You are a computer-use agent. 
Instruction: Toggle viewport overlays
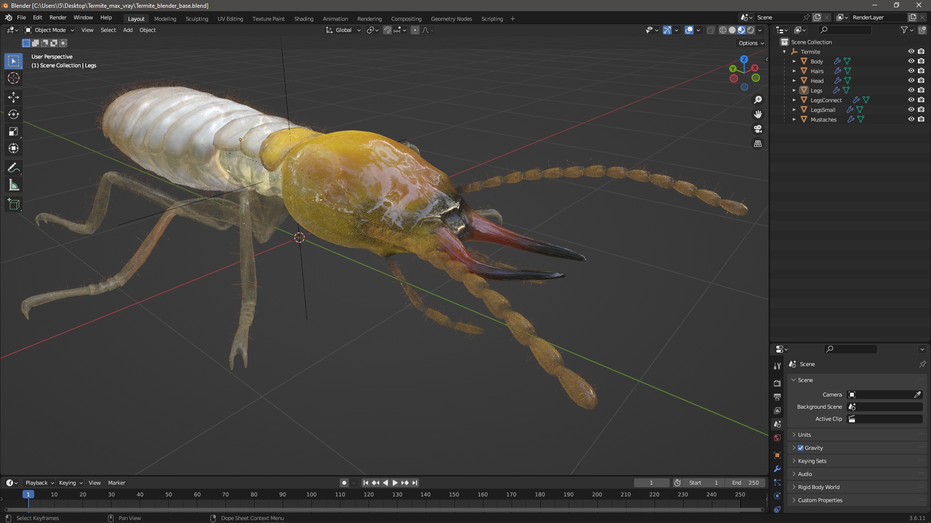coord(689,30)
